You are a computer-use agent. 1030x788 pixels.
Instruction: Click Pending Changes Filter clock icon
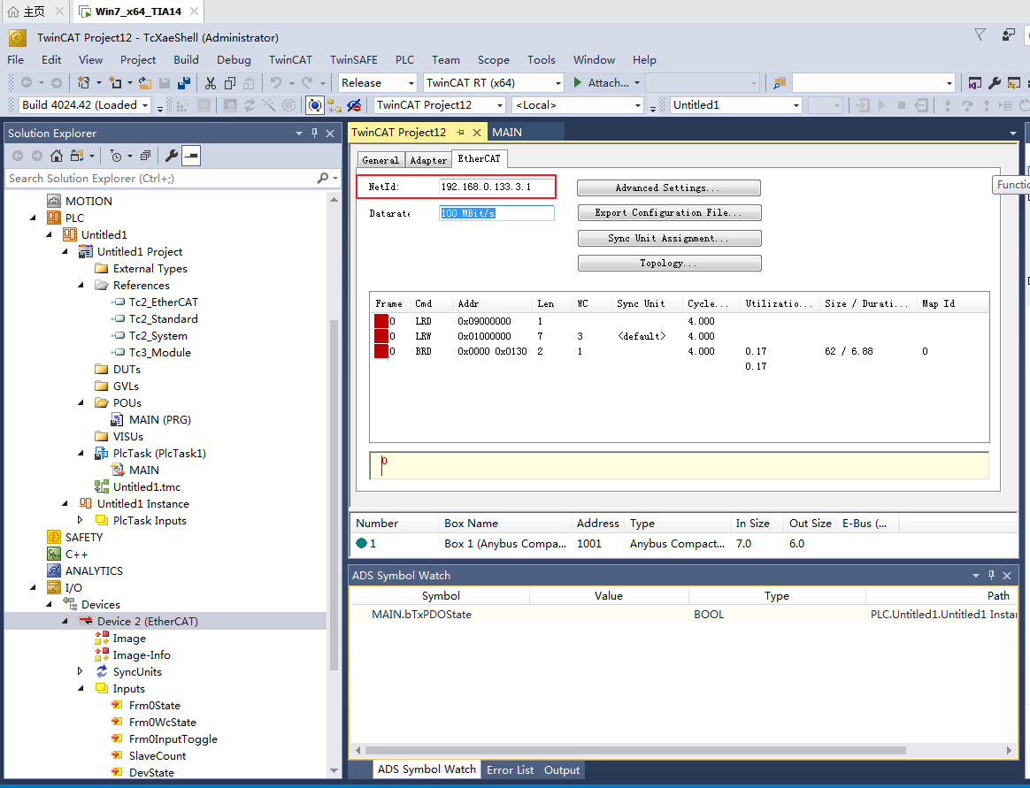click(x=116, y=156)
